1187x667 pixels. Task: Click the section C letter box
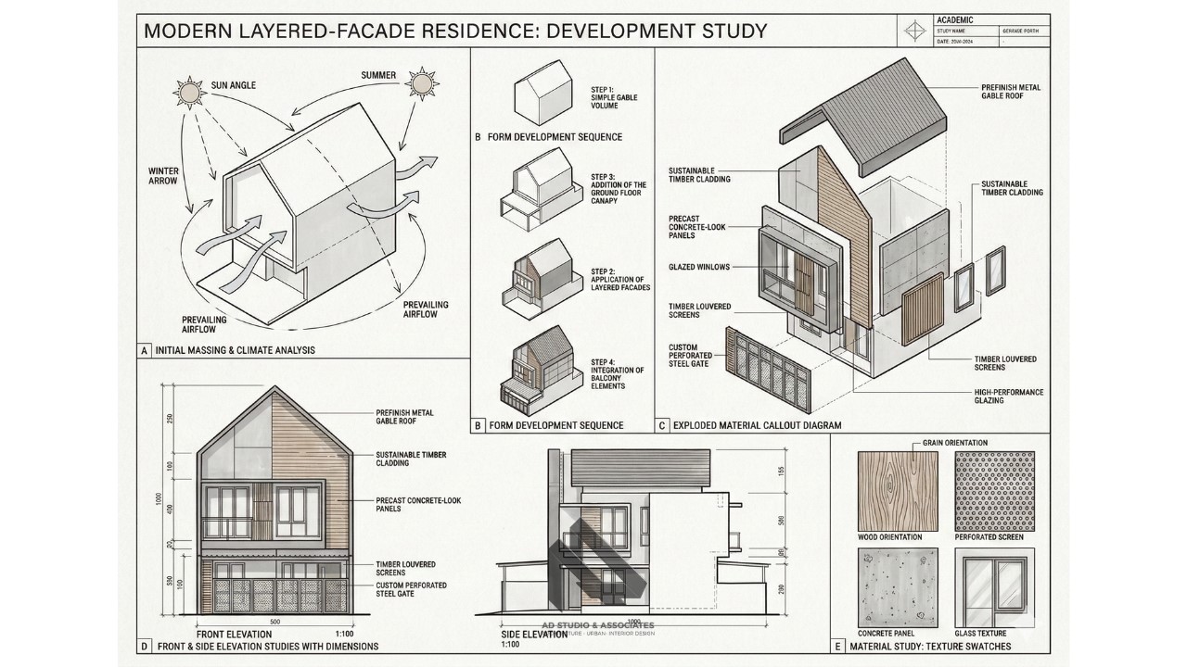tap(662, 425)
